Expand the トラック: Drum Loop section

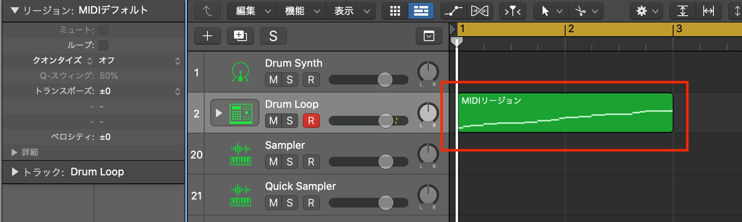click(x=15, y=172)
